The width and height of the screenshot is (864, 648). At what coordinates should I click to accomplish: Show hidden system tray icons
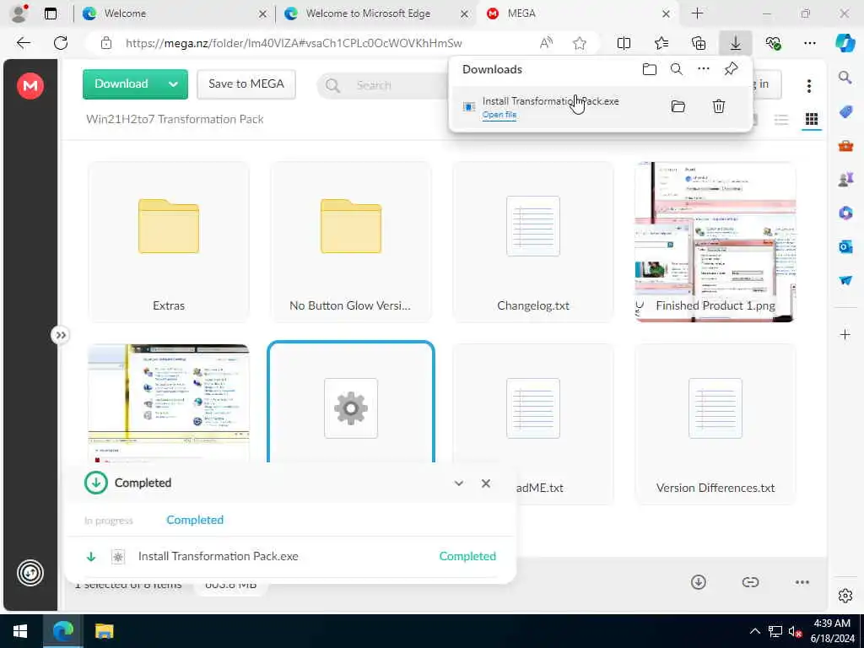[755, 631]
